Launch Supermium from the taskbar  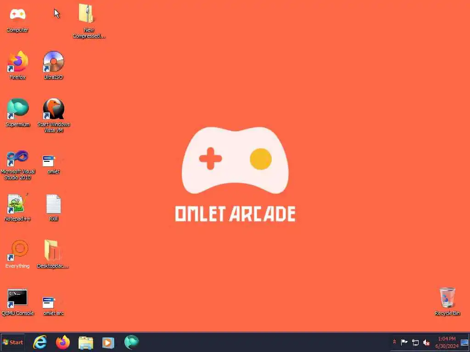(131, 342)
